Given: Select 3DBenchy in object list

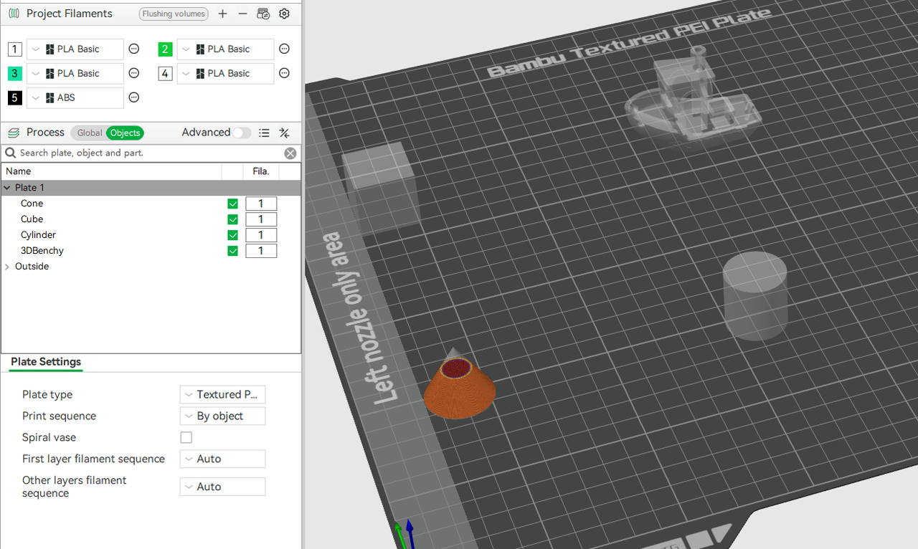Looking at the screenshot, I should pyautogui.click(x=42, y=251).
